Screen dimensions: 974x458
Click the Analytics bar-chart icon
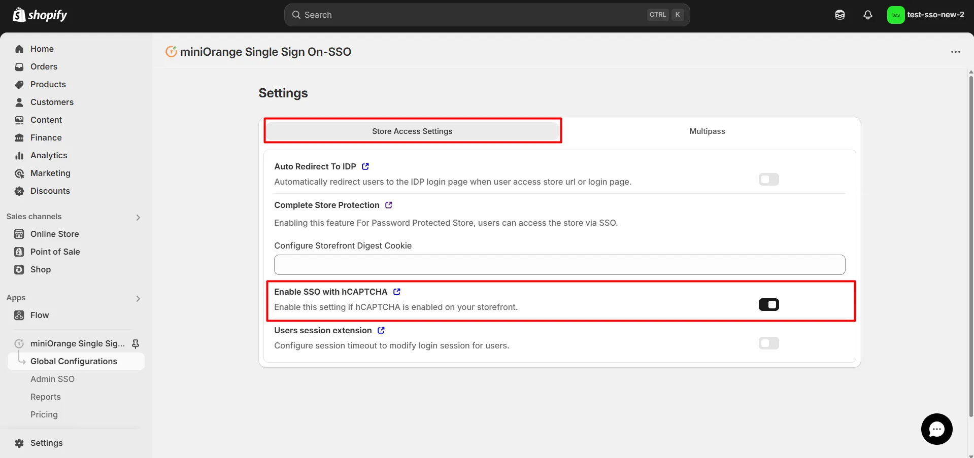coord(19,156)
